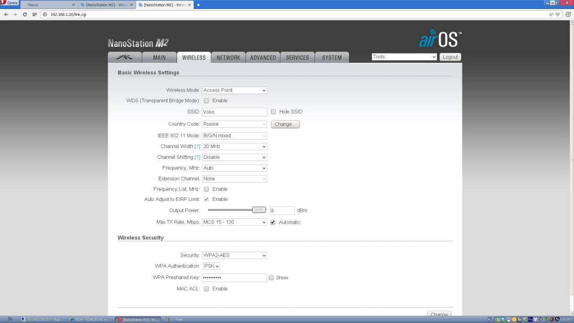Screen dimensions: 574x323
Task: Open the IEEE 802.11 Mode dropdown
Action: click(235, 135)
